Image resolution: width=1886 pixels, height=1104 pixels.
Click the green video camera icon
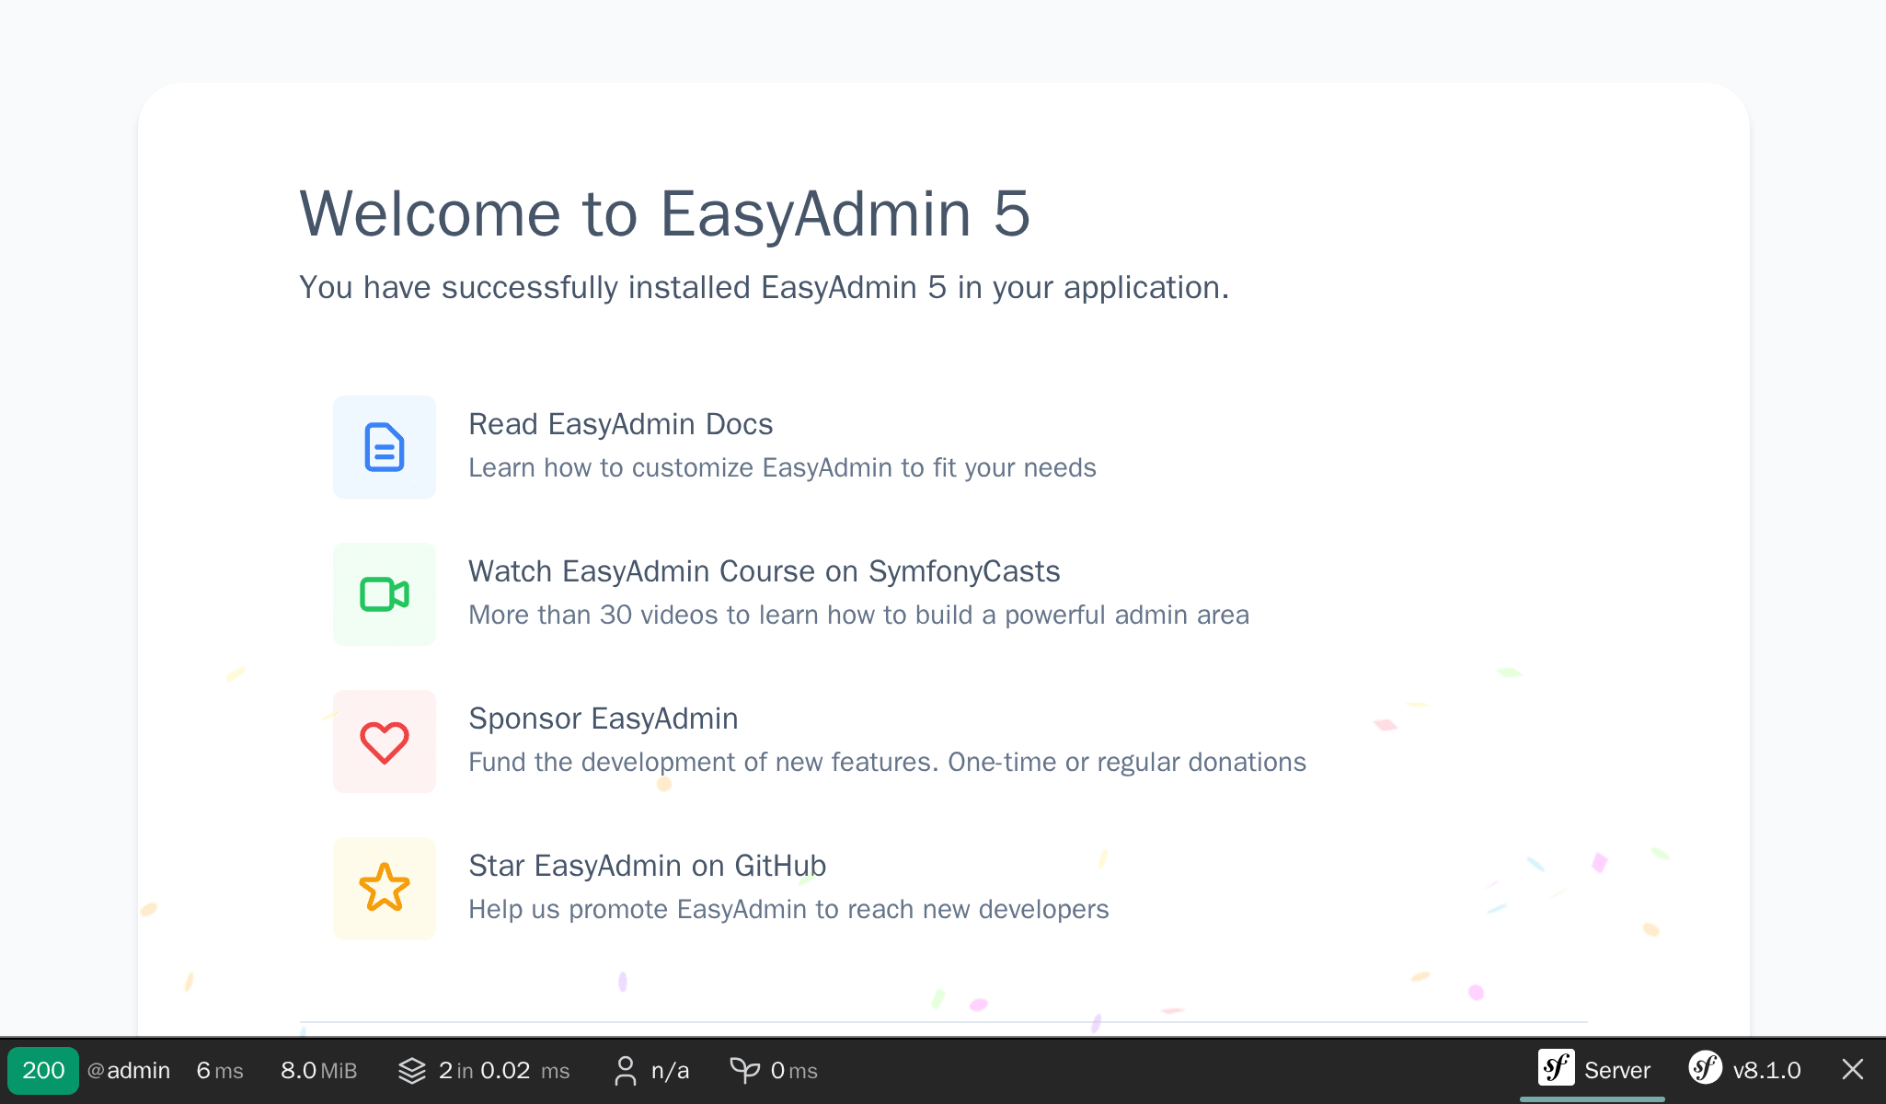(385, 594)
